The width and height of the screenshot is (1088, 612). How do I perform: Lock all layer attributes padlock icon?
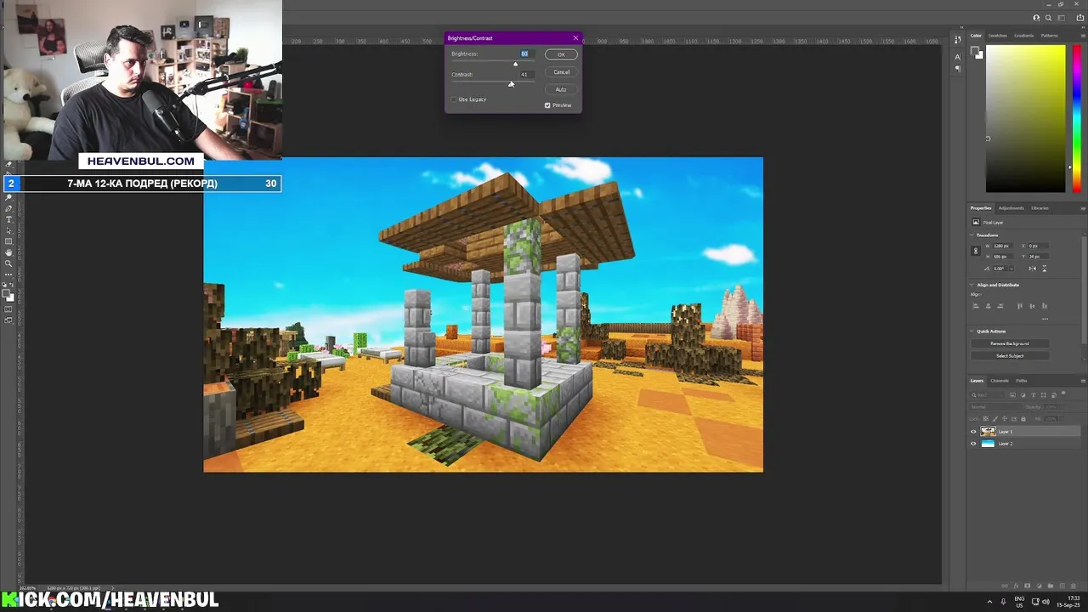(1023, 418)
